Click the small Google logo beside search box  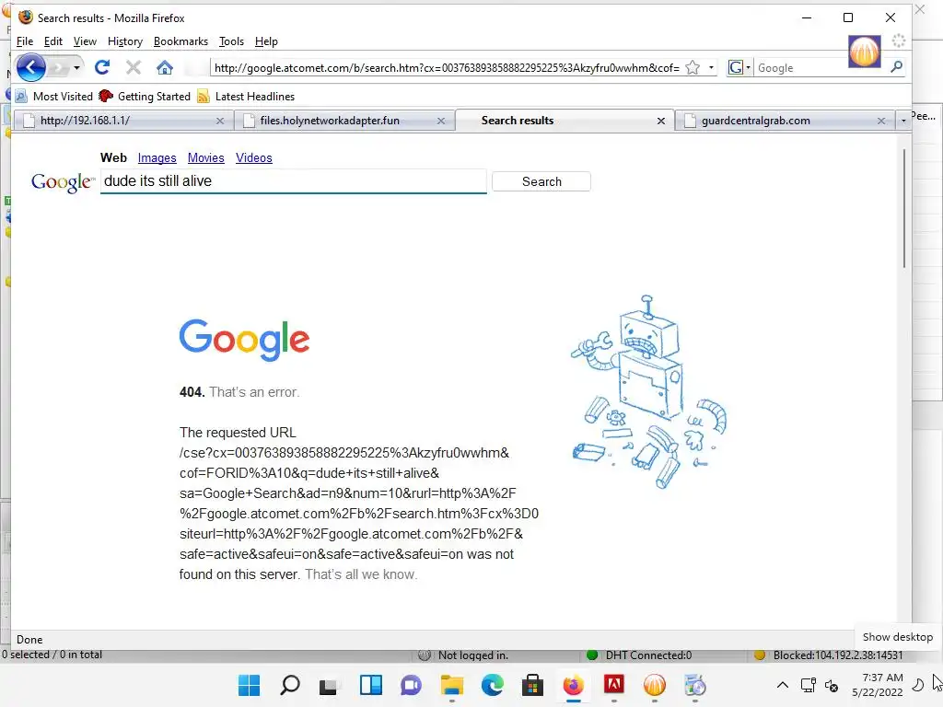click(63, 182)
